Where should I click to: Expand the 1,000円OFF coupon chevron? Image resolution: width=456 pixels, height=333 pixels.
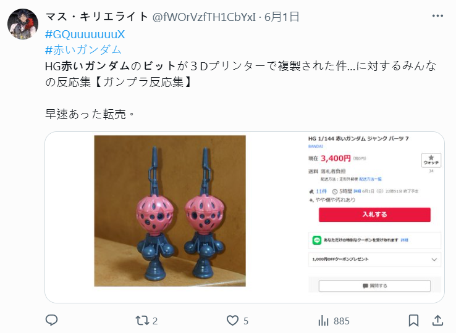(x=434, y=259)
